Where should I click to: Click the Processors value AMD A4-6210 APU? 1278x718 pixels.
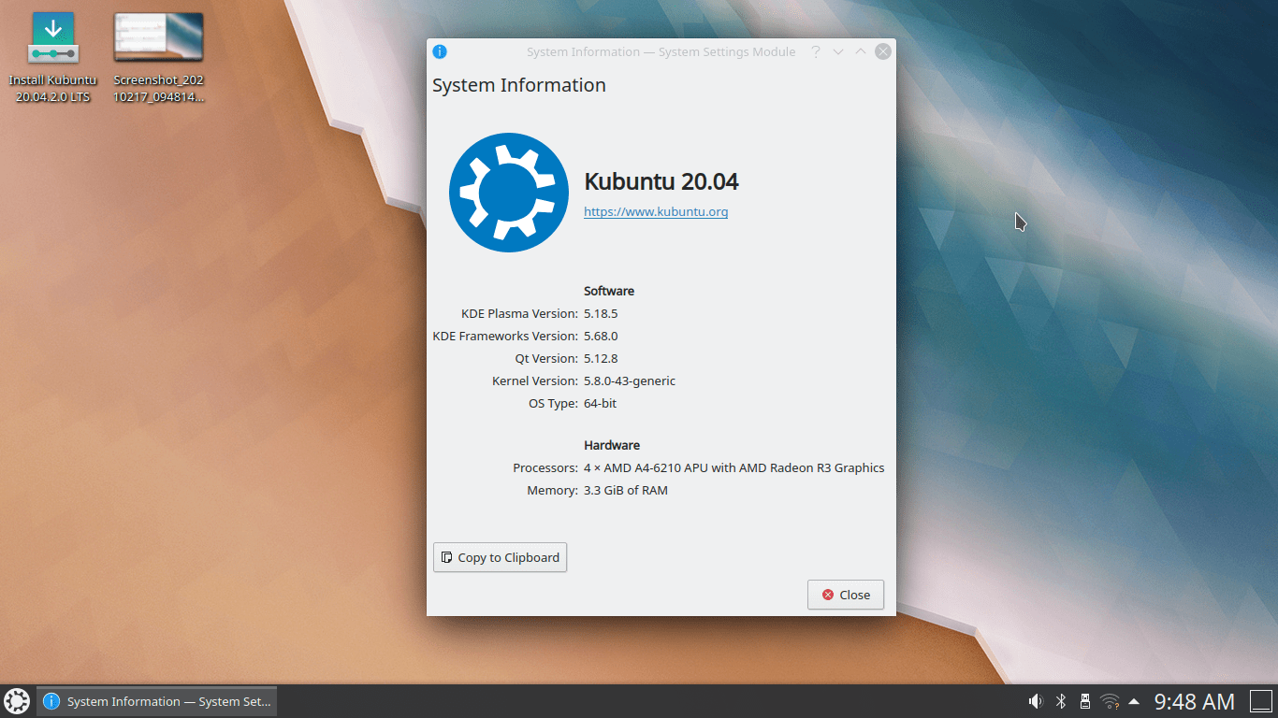coord(734,467)
